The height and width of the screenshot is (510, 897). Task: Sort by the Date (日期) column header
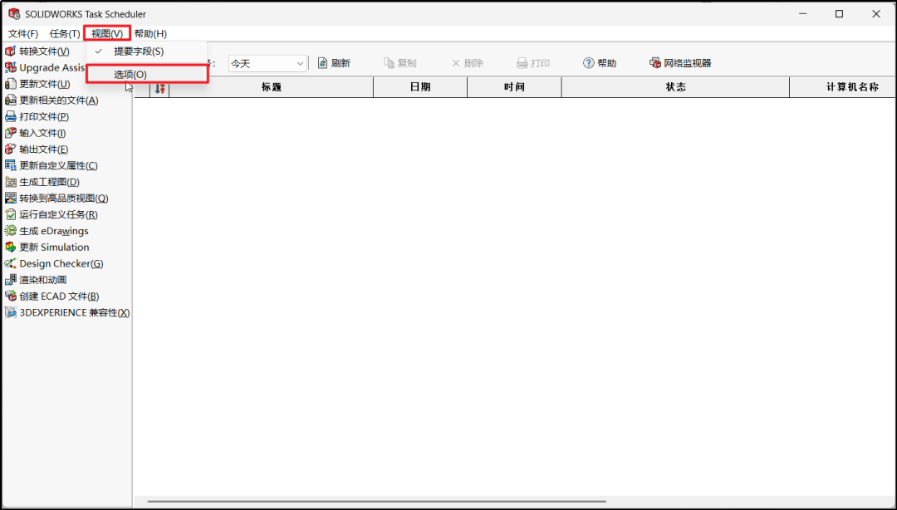[x=420, y=87]
